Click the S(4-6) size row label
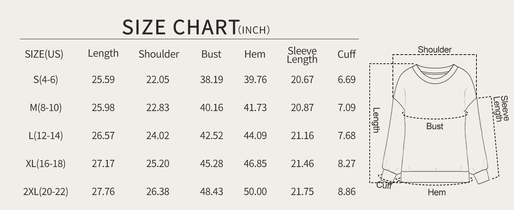Image resolution: width=514 pixels, height=210 pixels. coord(46,80)
